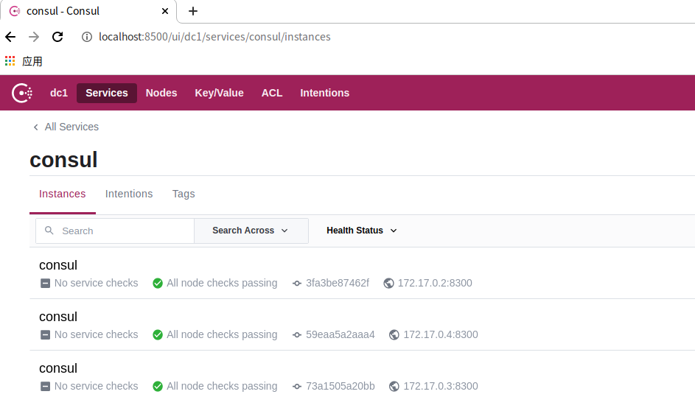This screenshot has height=397, width=695.
Task: Open Key/Value section
Action: pyautogui.click(x=220, y=93)
